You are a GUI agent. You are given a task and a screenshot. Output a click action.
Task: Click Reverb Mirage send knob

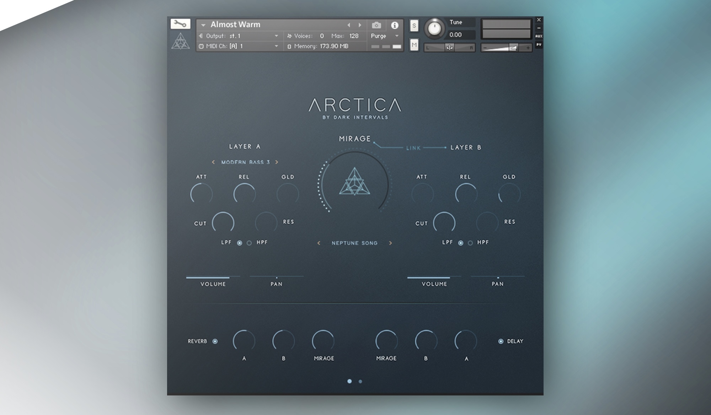pos(323,341)
